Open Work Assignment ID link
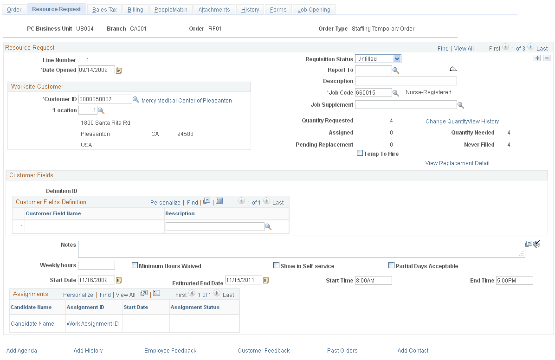 click(x=92, y=323)
